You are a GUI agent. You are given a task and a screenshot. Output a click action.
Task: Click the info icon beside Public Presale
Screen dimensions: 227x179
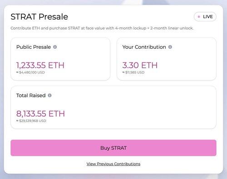55,47
